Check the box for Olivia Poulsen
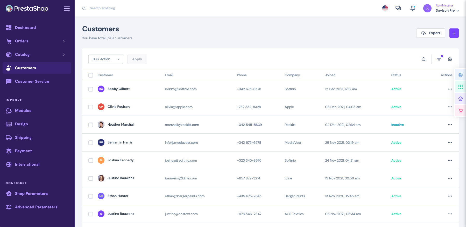Screen dimensions: 466x227 pos(91,107)
